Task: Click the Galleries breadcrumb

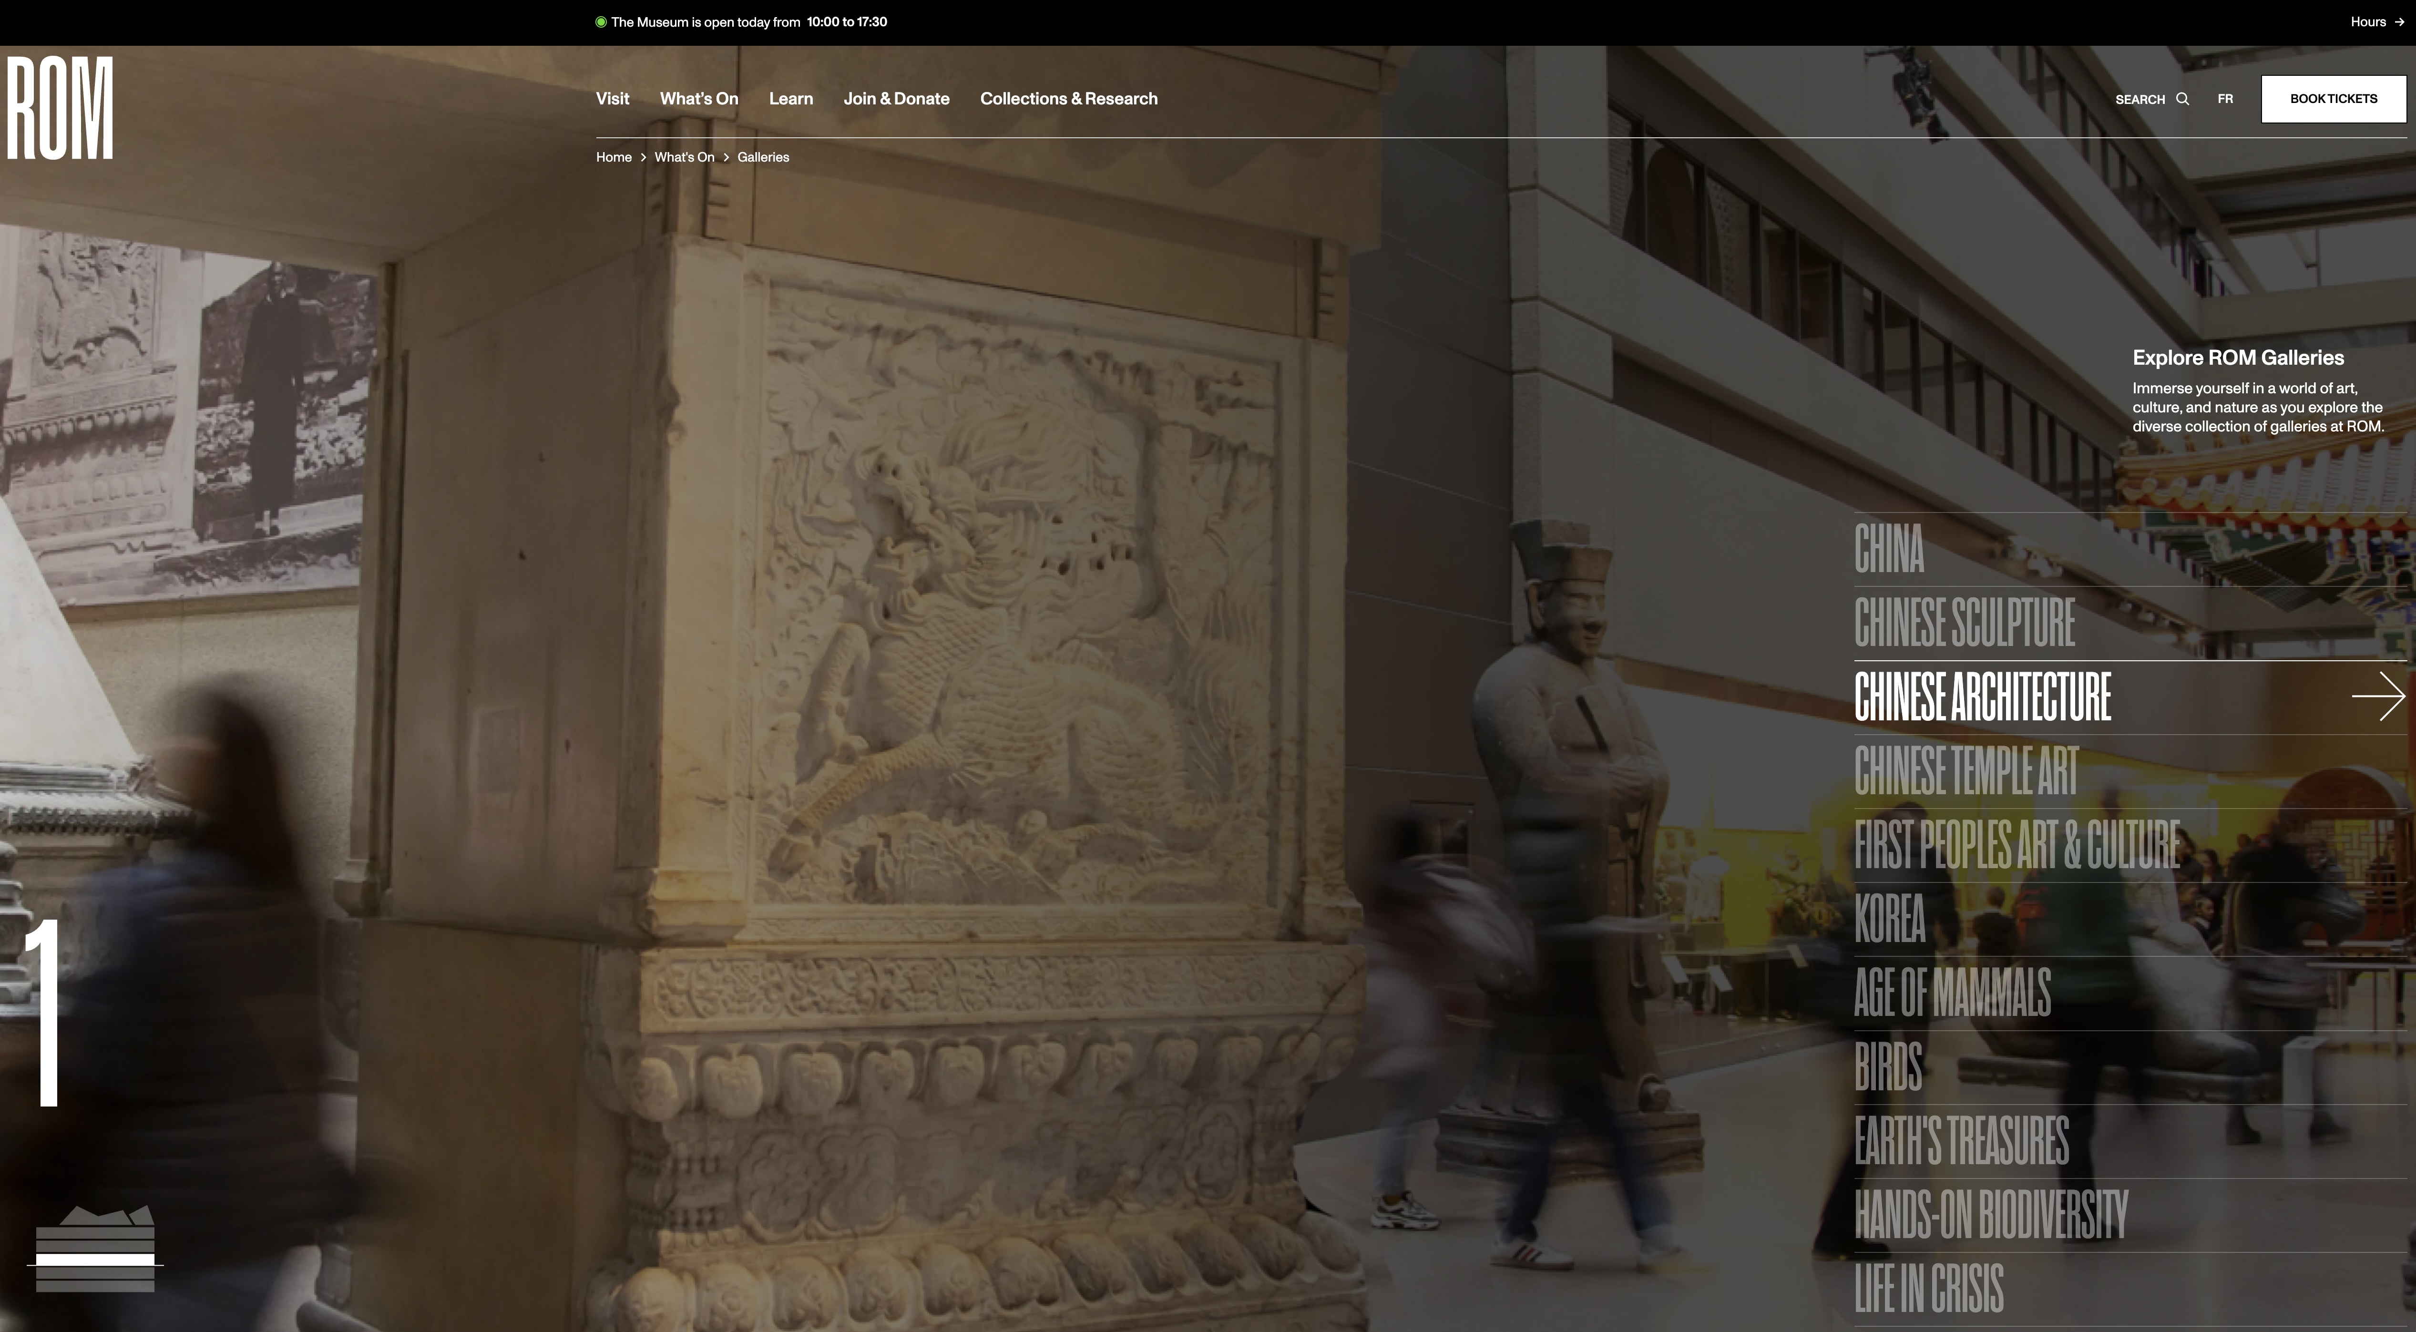Action: 763,157
